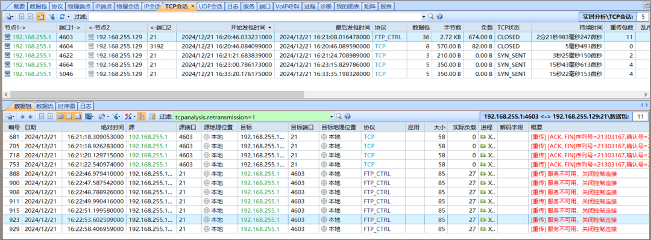Click the search magnifier next to the top filter box
Viewport: 651px width, 240px height.
(x=431, y=17)
